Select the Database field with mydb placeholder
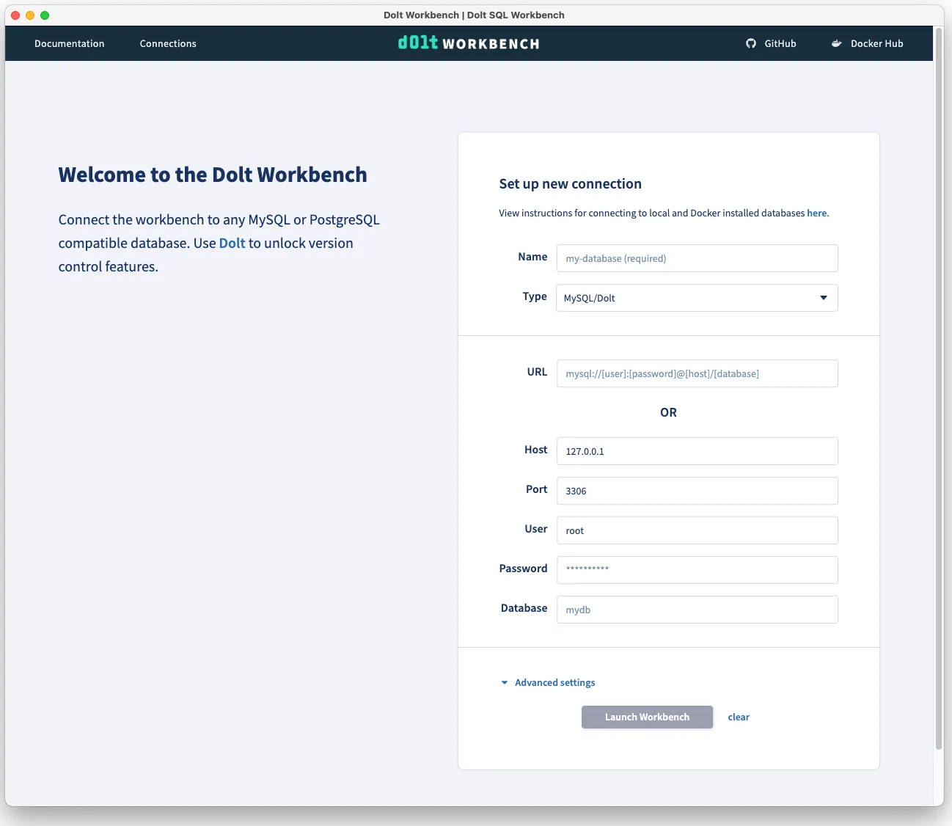Viewport: 952px width, 826px height. [697, 610]
